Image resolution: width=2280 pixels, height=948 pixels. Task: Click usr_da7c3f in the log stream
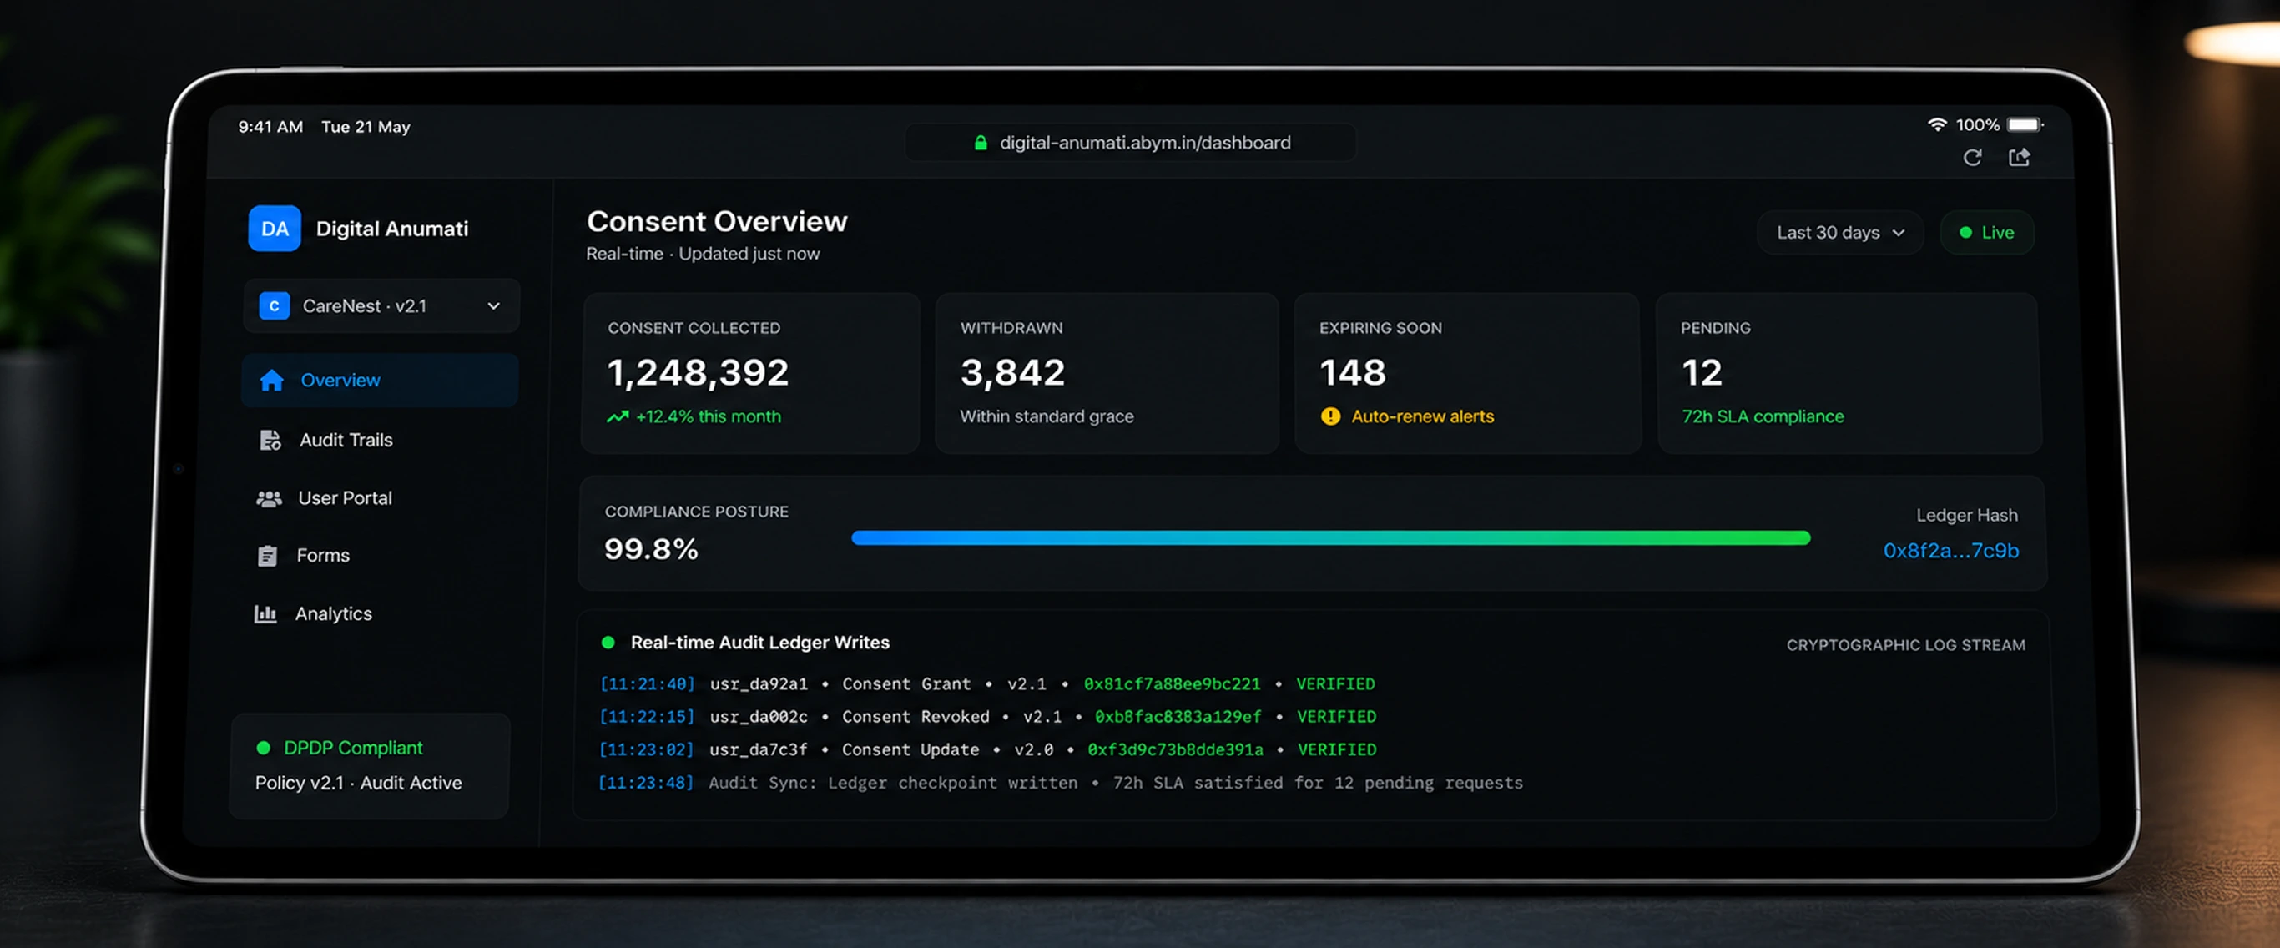coord(759,749)
